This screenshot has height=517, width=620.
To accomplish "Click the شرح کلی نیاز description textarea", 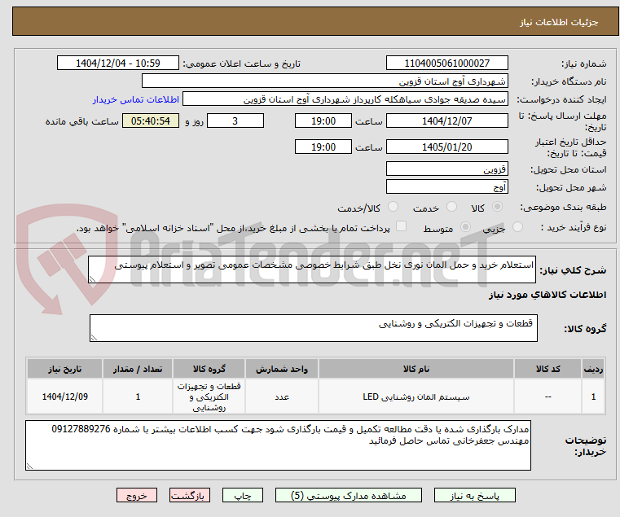I will (x=311, y=269).
